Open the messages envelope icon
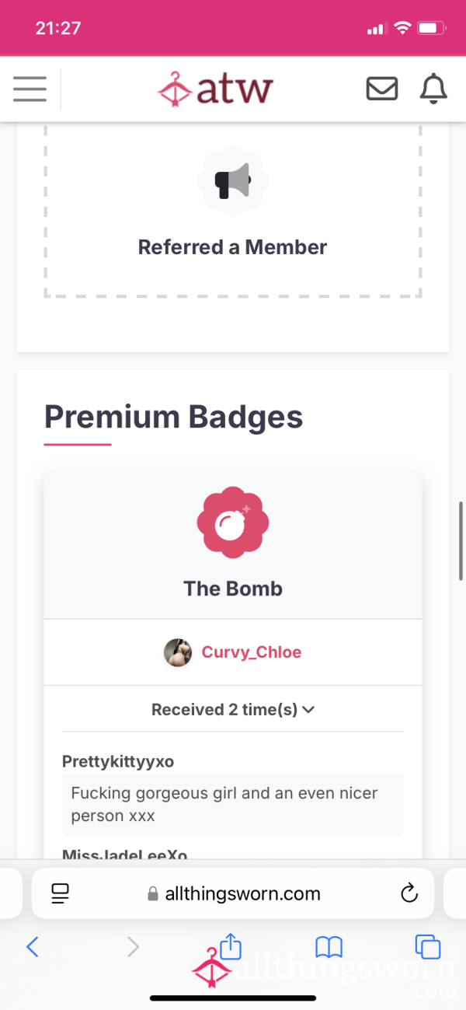Viewport: 466px width, 1010px height. pos(381,89)
